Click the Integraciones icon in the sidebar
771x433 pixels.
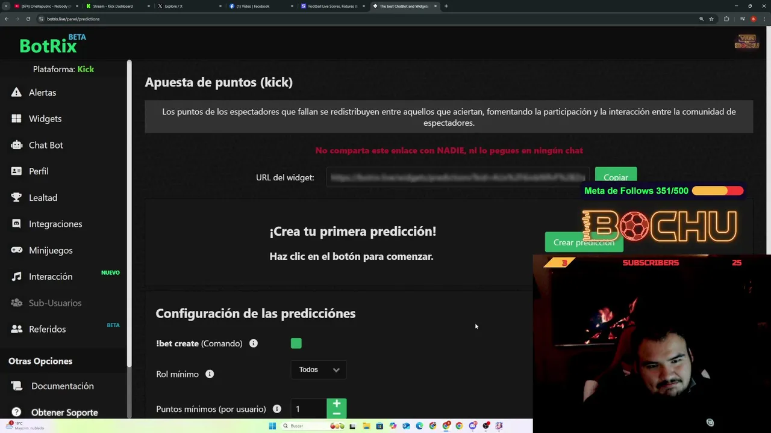point(16,224)
